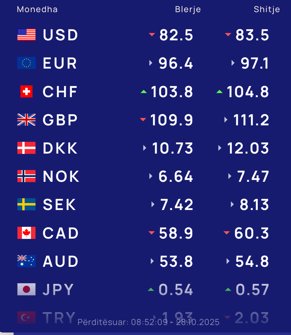Click the green up arrow beside CHF sell rate
Image resolution: width=291 pixels, height=335 pixels.
coord(220,92)
